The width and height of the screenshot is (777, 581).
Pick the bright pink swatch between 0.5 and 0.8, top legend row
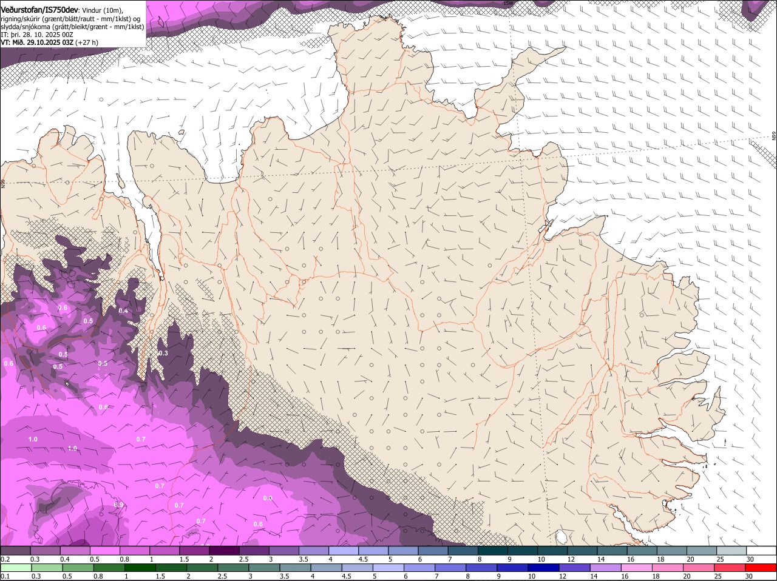104,551
